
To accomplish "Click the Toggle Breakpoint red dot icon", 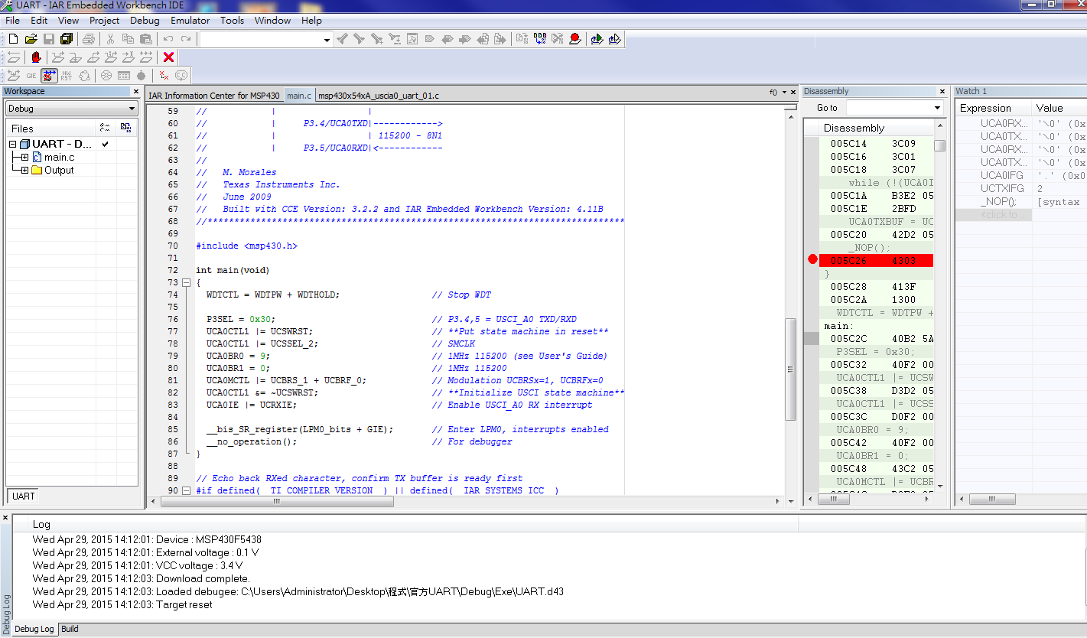I will coord(574,39).
